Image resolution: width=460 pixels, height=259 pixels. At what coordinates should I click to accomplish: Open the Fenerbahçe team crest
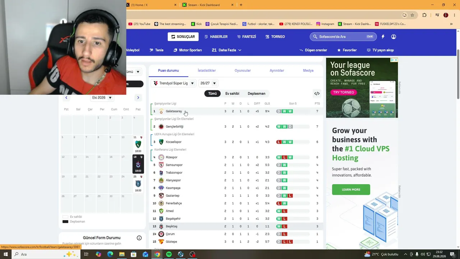click(x=161, y=204)
